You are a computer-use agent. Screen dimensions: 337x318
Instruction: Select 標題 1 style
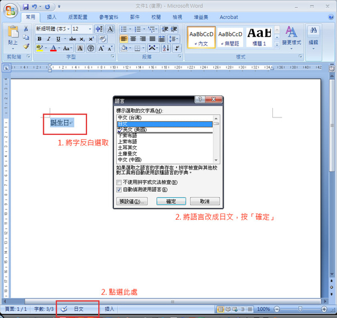tap(259, 37)
